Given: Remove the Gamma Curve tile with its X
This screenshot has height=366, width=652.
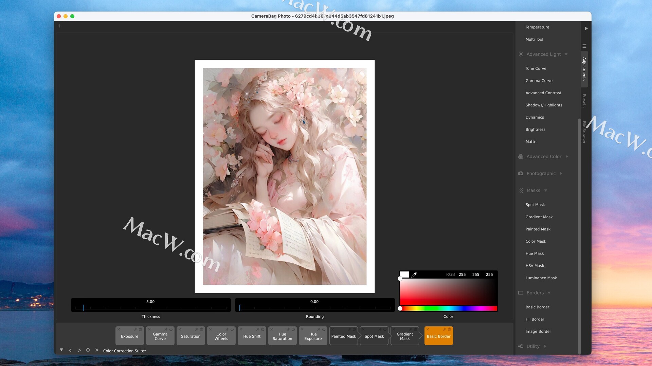Looking at the screenshot, I should pos(149,329).
